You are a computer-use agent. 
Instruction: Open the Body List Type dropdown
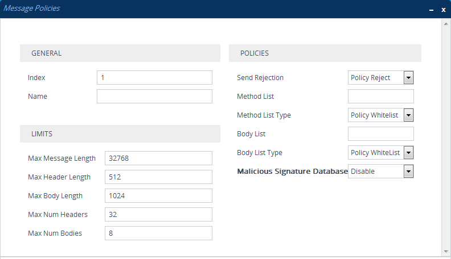pos(381,153)
